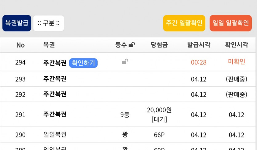
Task: Click the 66P prize in row 290
Action: (x=159, y=135)
